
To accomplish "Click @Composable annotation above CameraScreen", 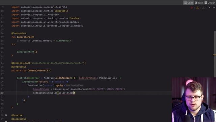I will coord(19,33).
